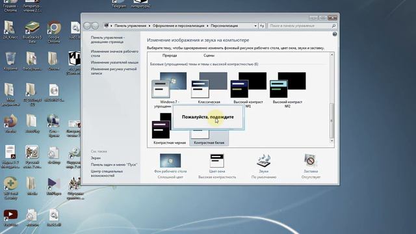Select the Firefox desktop shortcut
This screenshot has height=234, width=416.
(x=10, y=123)
